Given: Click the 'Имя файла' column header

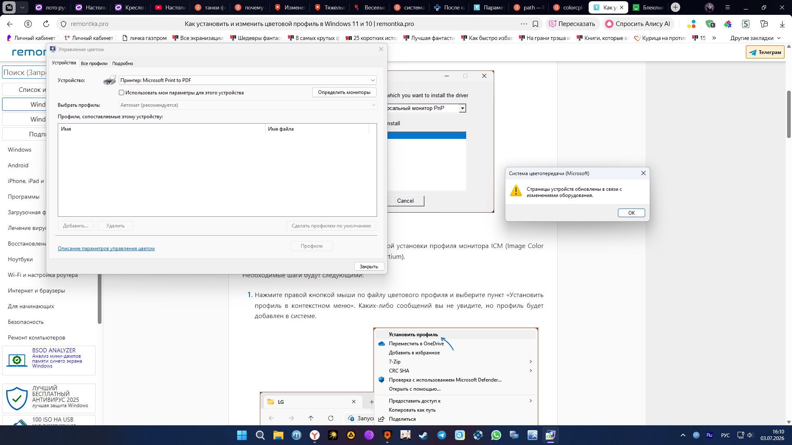Looking at the screenshot, I should (x=317, y=129).
